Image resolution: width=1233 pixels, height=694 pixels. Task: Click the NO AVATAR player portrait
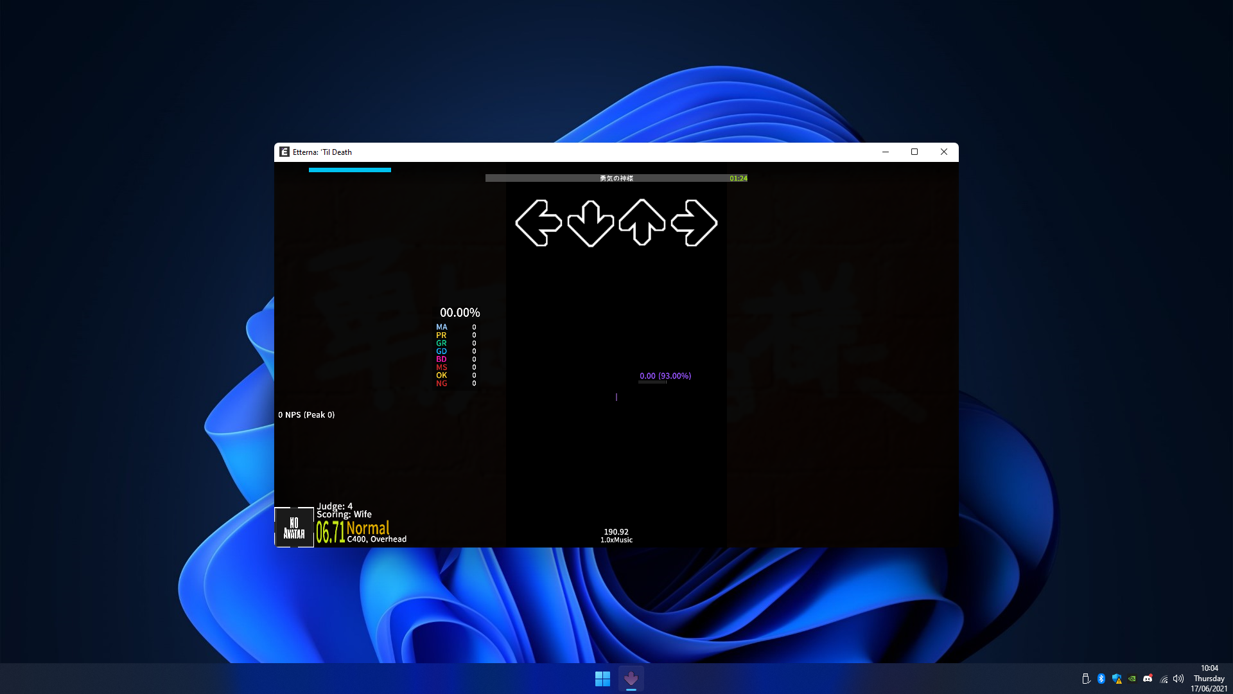(x=294, y=527)
